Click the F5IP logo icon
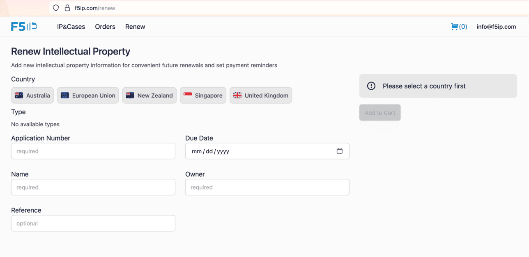The height and width of the screenshot is (257, 529). 24,27
